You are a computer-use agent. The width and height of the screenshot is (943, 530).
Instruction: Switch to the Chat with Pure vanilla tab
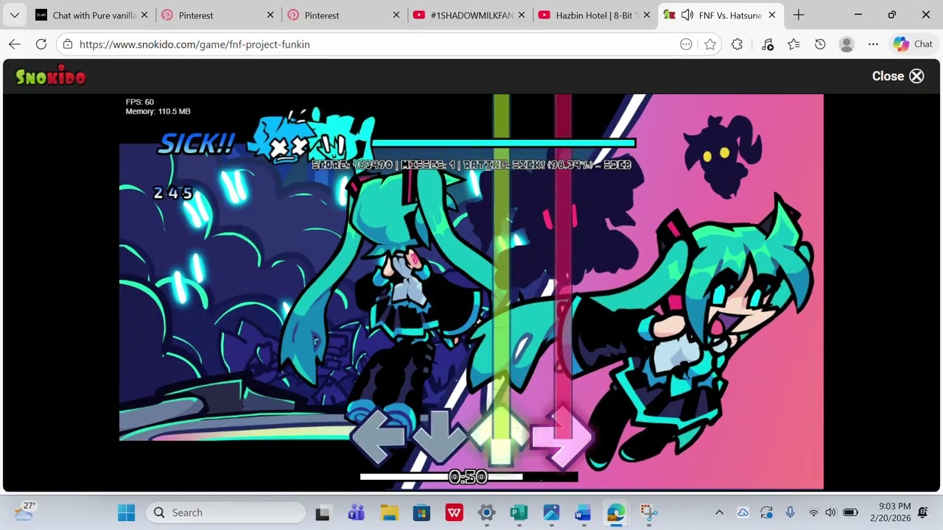pos(91,15)
